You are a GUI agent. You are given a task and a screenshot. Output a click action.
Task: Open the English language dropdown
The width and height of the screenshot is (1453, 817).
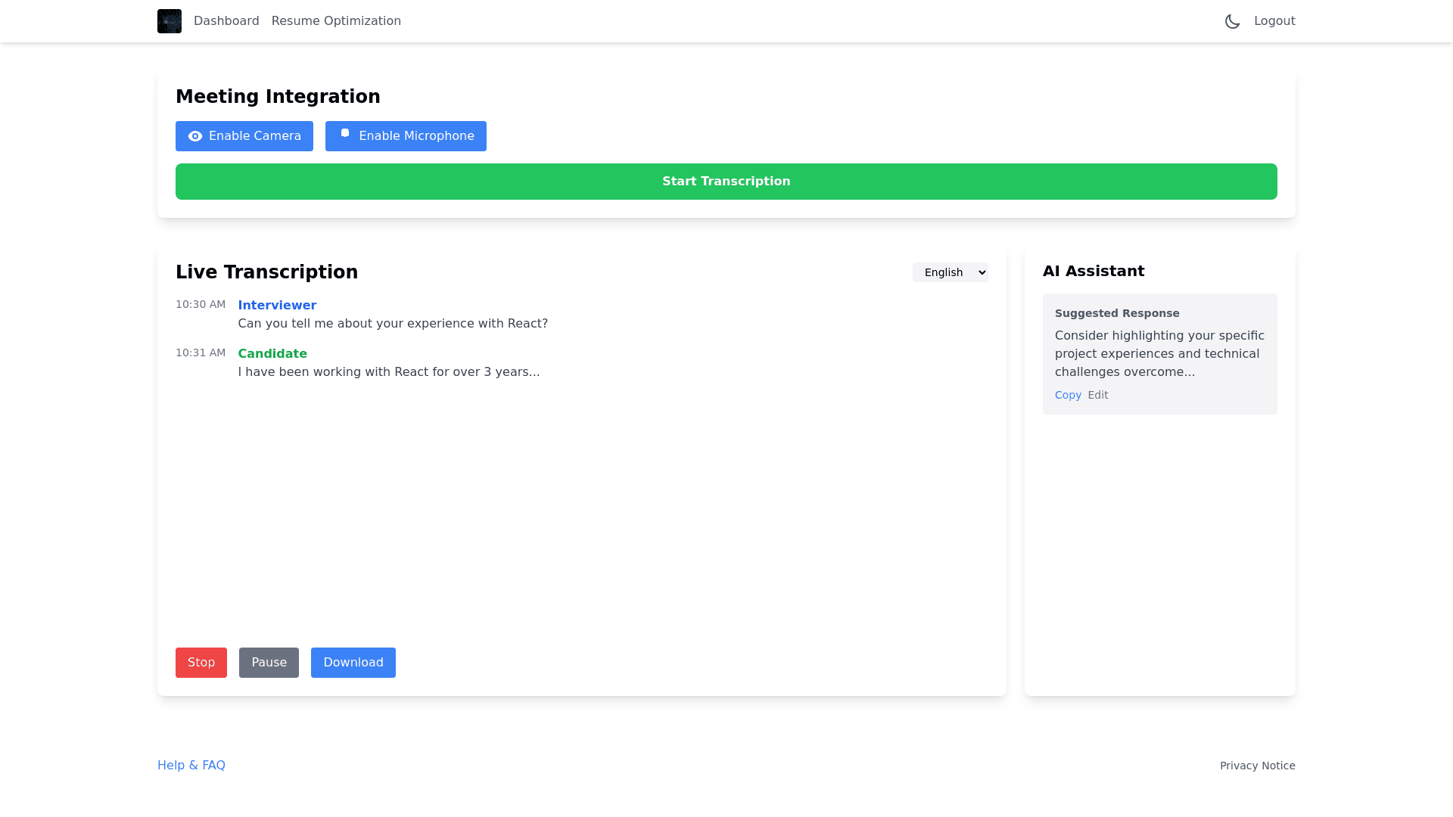[950, 272]
